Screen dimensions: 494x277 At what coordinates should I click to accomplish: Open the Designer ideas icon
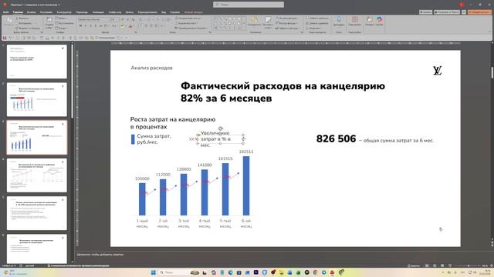click(x=369, y=22)
